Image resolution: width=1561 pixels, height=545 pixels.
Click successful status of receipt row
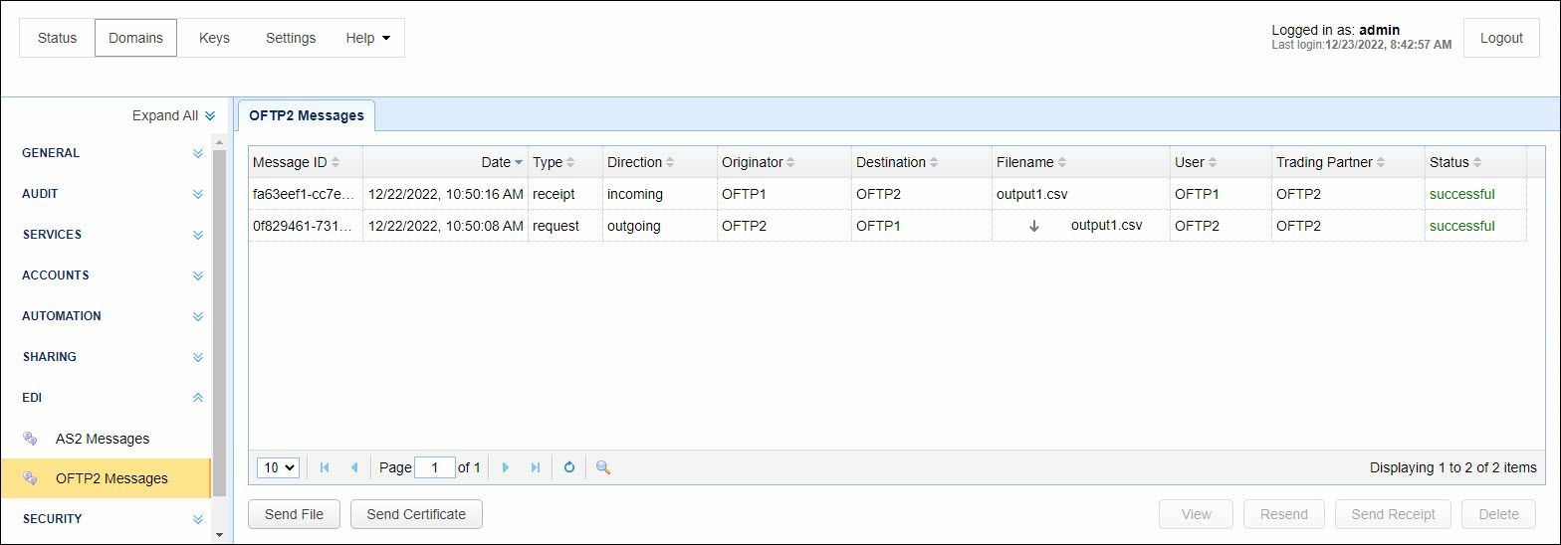[x=1462, y=194]
